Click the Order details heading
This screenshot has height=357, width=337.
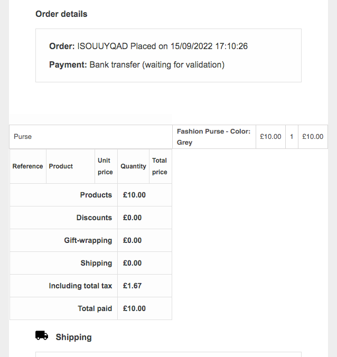pos(61,14)
